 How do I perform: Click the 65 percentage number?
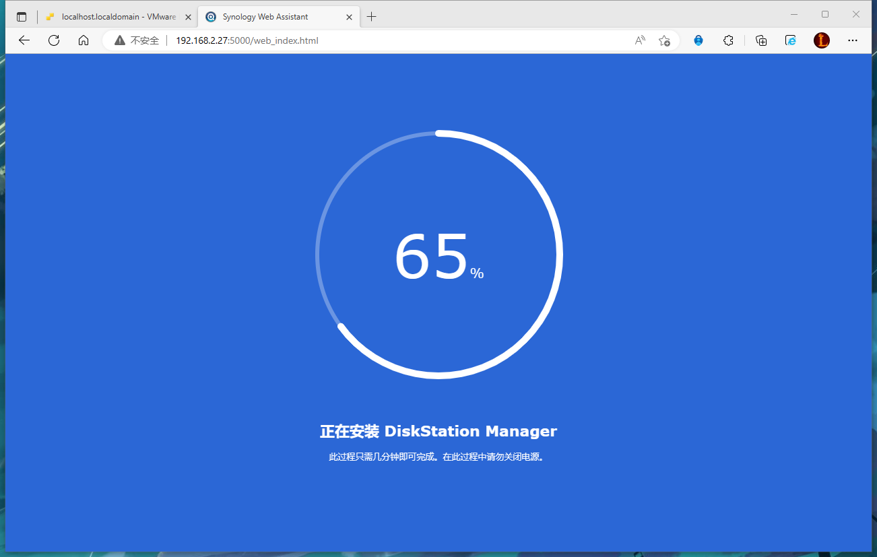point(431,257)
